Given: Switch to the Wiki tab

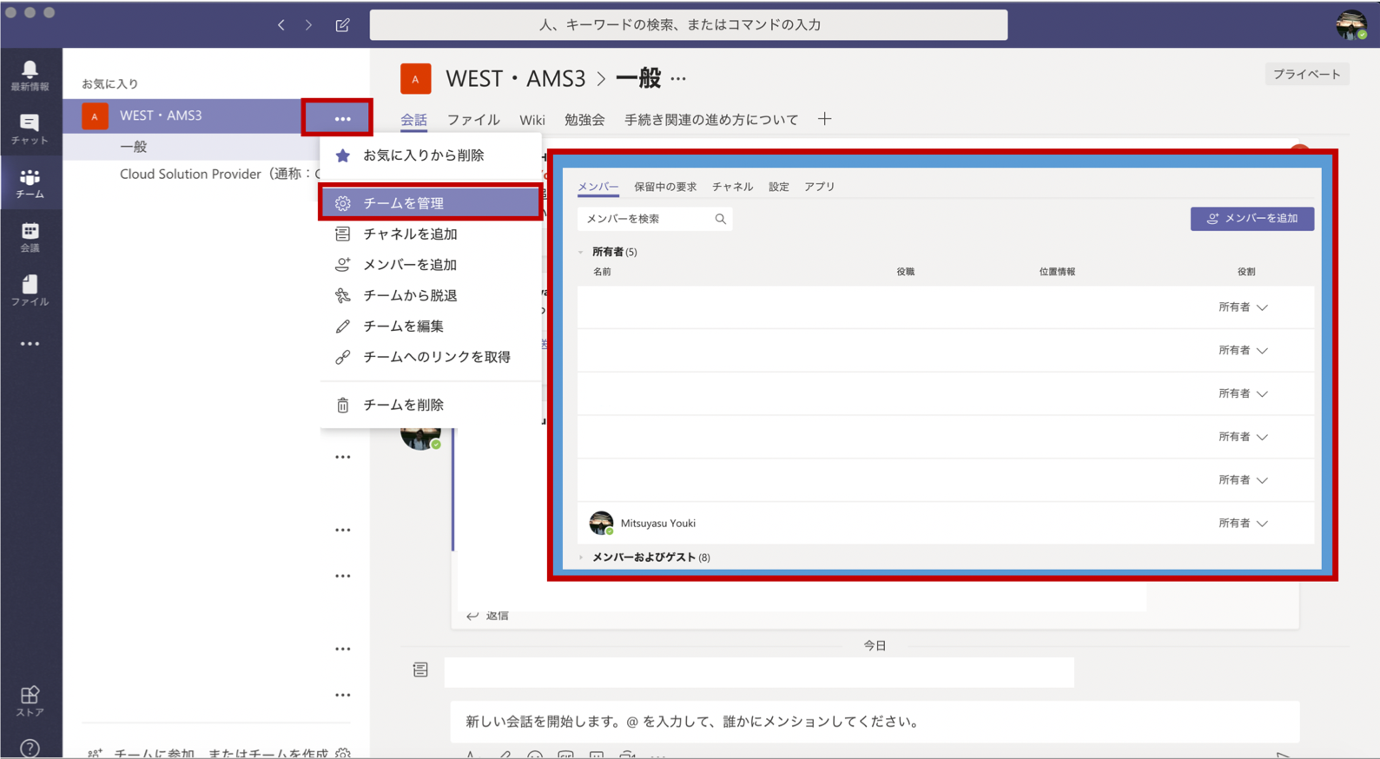Looking at the screenshot, I should 532,120.
